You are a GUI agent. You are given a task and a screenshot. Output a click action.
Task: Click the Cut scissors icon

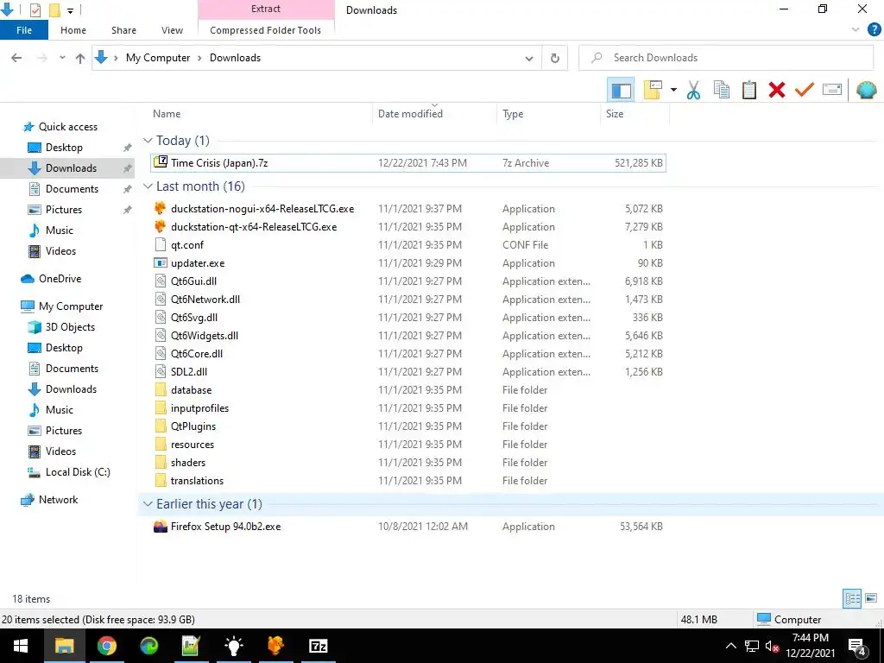click(693, 90)
